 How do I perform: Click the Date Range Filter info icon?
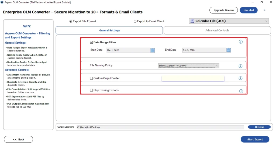241,42
